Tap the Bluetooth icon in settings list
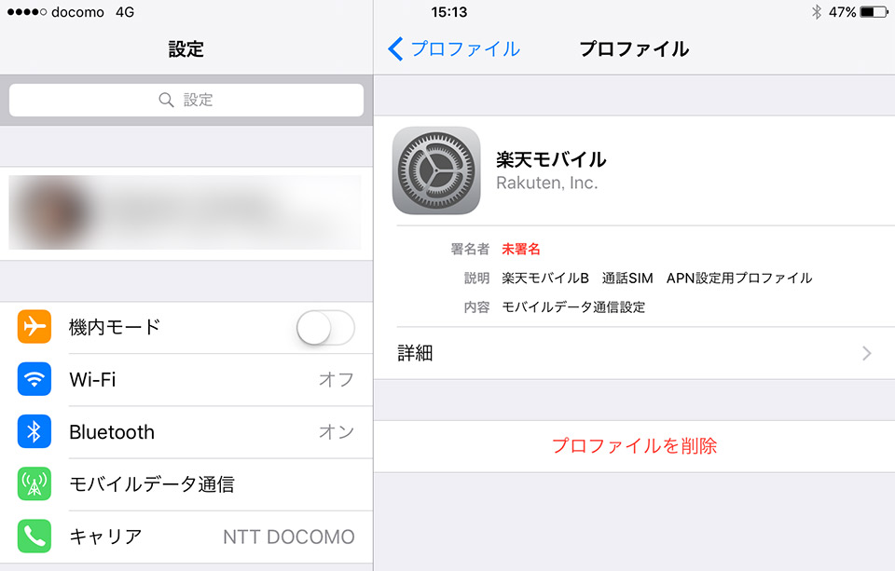895x571 pixels. tap(34, 431)
